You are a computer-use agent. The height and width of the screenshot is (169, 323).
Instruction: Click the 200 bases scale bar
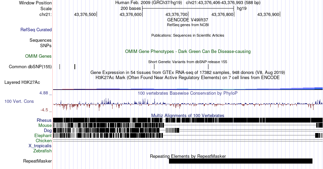pyautogui.click(x=188, y=8)
